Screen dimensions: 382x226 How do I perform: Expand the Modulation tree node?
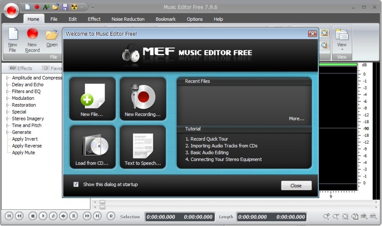7,98
